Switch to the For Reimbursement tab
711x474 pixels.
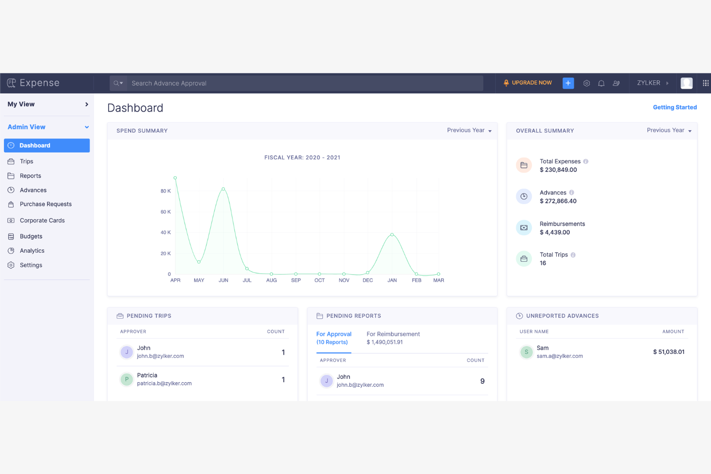[x=393, y=334]
